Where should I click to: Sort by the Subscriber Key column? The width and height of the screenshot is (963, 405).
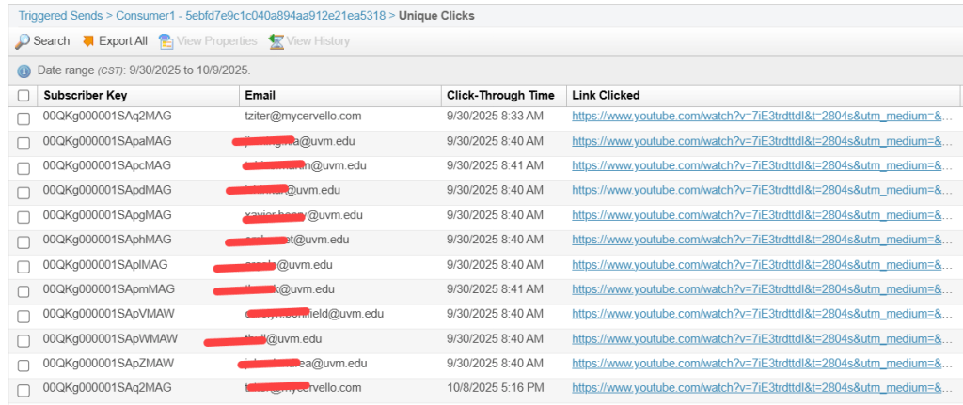point(86,95)
